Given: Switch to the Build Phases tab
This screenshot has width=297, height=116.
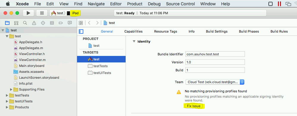Looking at the screenshot, I should pyautogui.click(x=249, y=31).
